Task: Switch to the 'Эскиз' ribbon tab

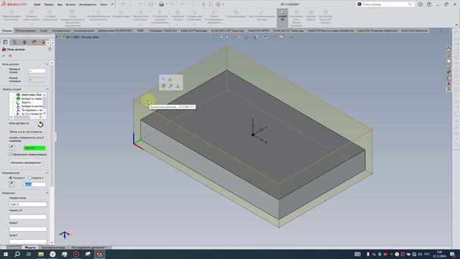Action: point(44,30)
